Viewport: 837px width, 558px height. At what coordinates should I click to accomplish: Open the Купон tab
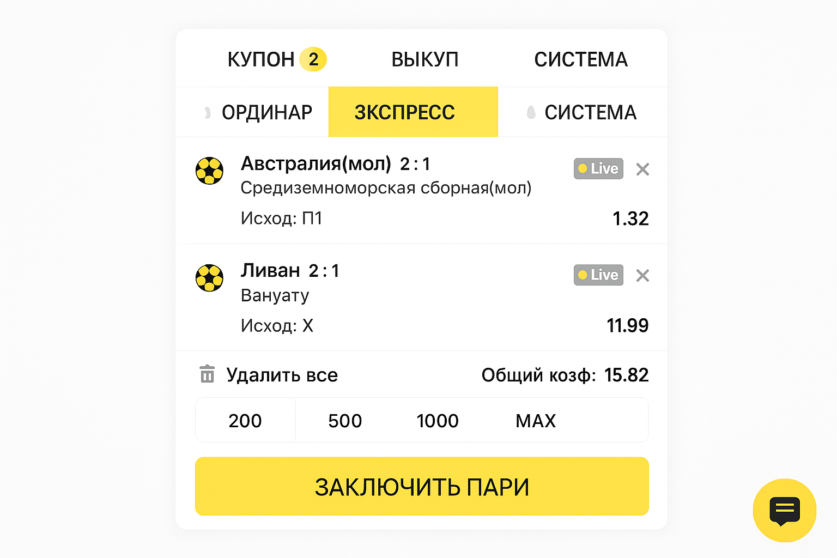pos(276,59)
